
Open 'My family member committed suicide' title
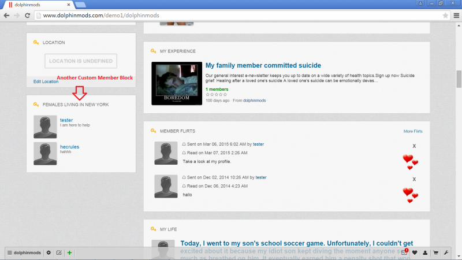tap(263, 65)
